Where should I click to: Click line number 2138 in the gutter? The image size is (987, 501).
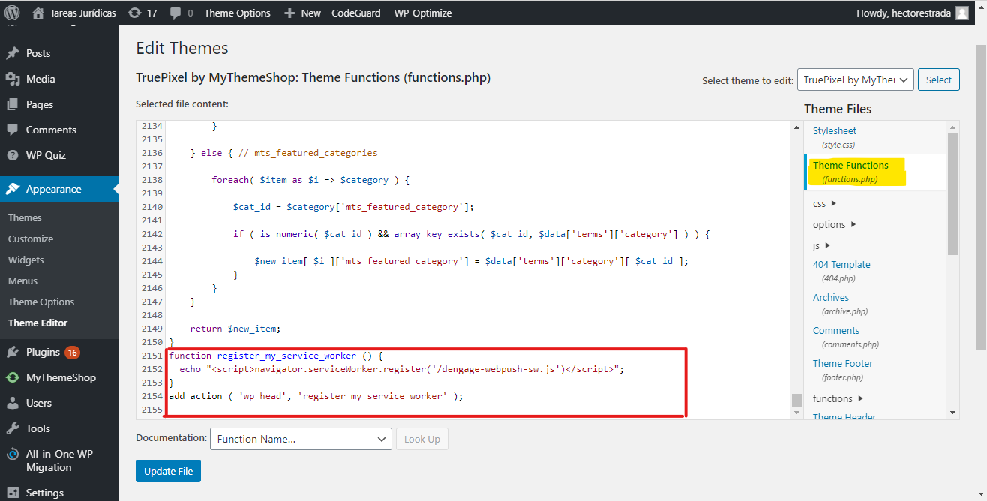pyautogui.click(x=151, y=180)
